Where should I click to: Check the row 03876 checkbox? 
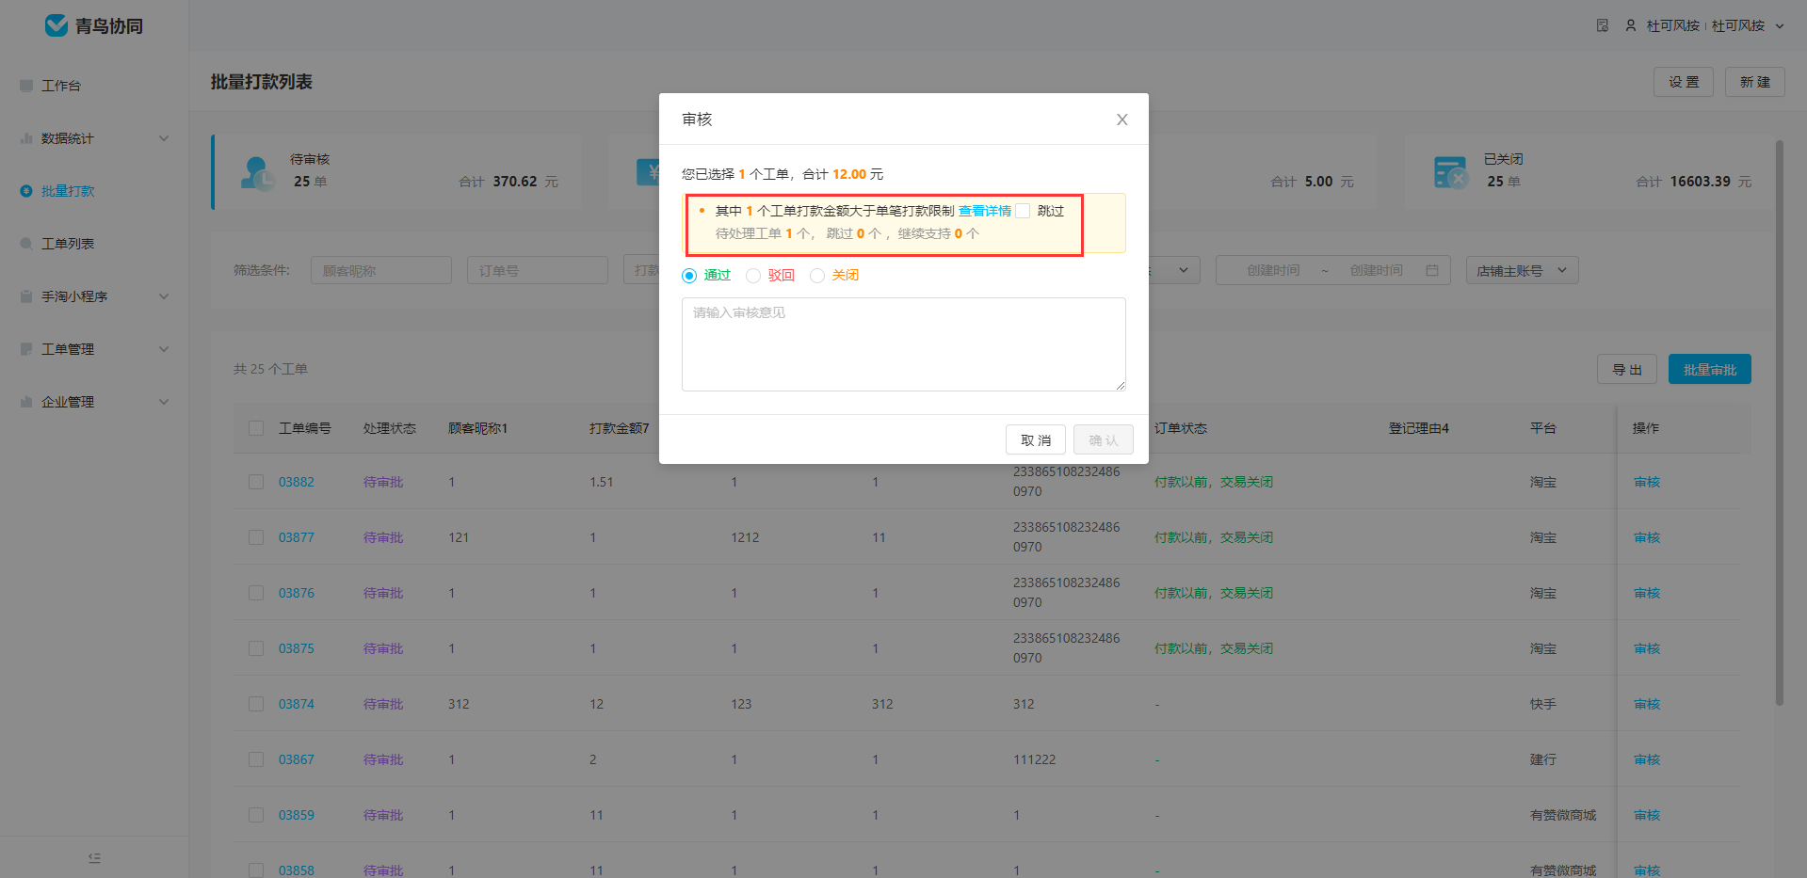[256, 593]
